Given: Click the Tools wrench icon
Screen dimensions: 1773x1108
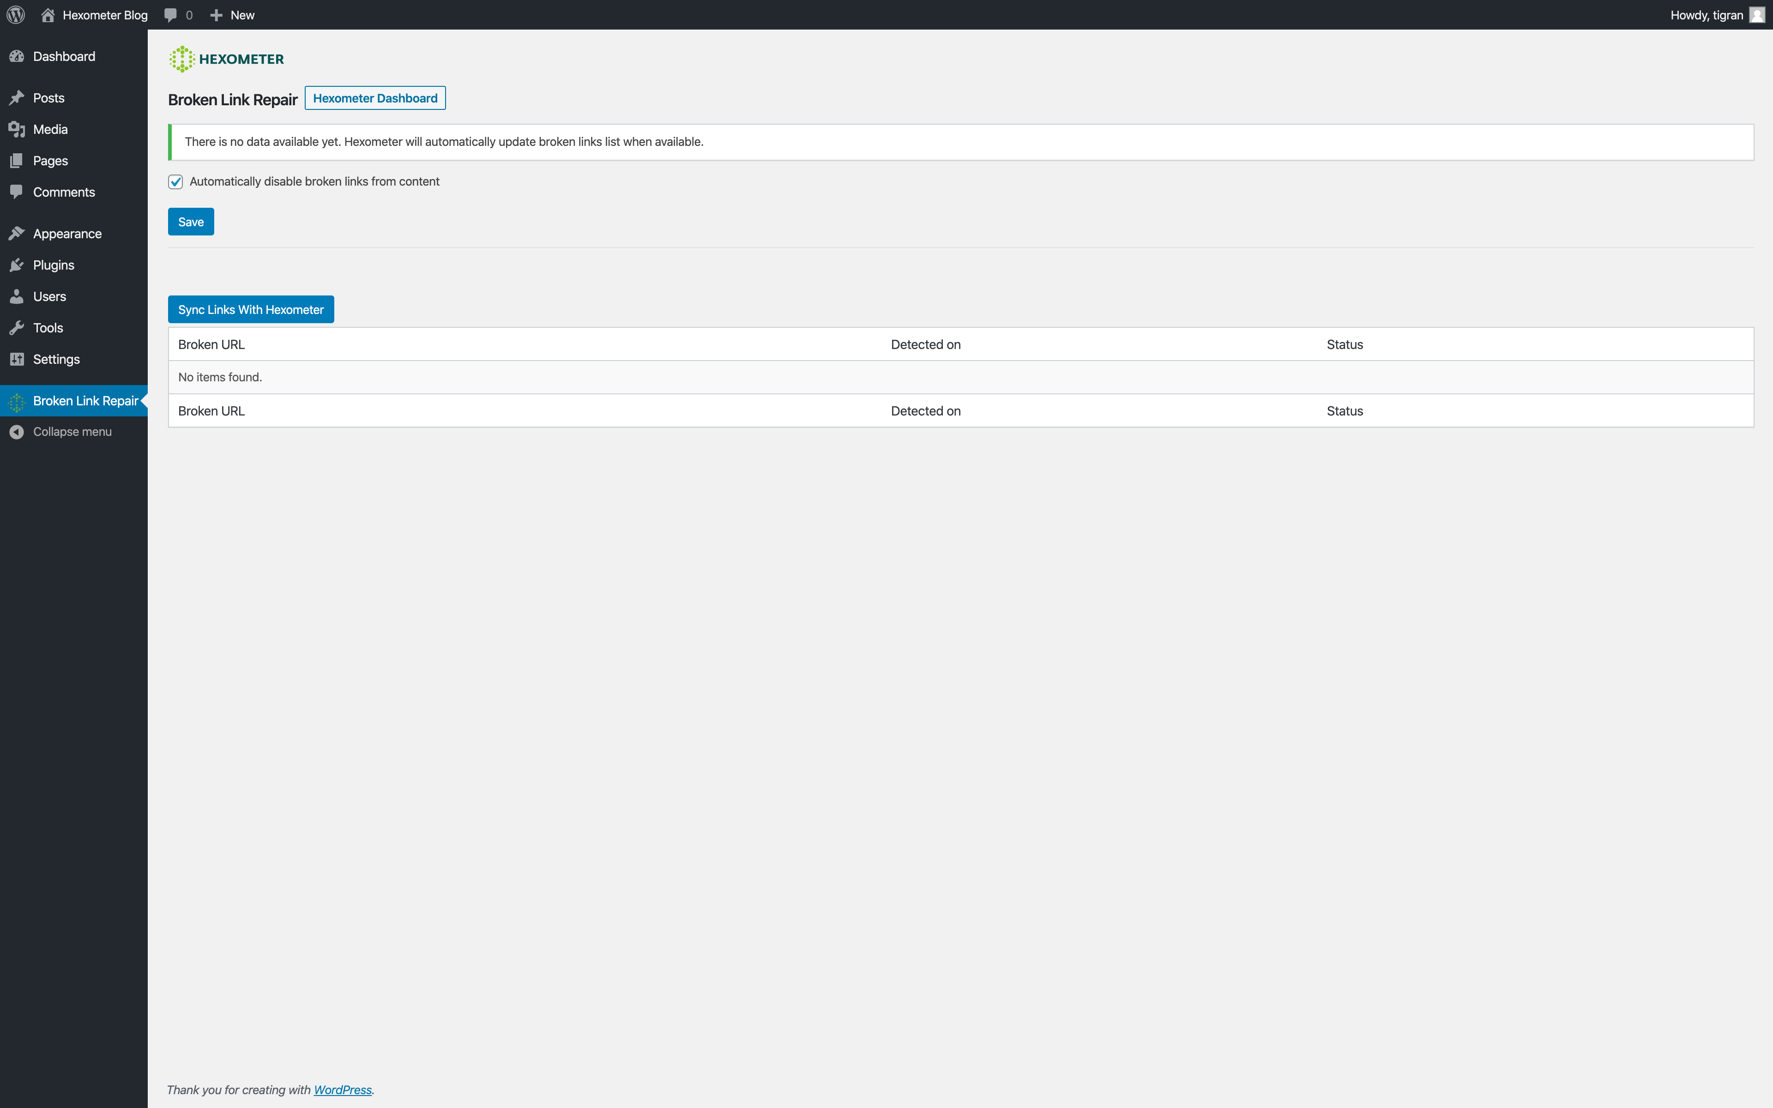Looking at the screenshot, I should coord(17,328).
